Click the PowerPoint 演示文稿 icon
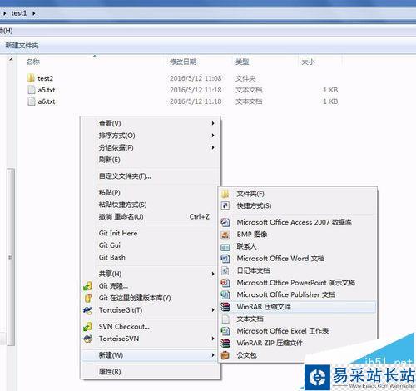This screenshot has height=391, width=416. coord(225,283)
